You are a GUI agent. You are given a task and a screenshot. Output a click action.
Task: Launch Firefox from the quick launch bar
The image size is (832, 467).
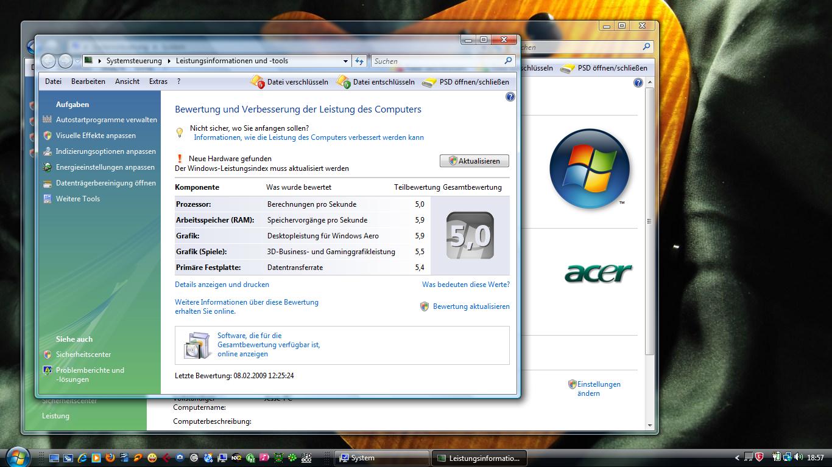[x=110, y=457]
